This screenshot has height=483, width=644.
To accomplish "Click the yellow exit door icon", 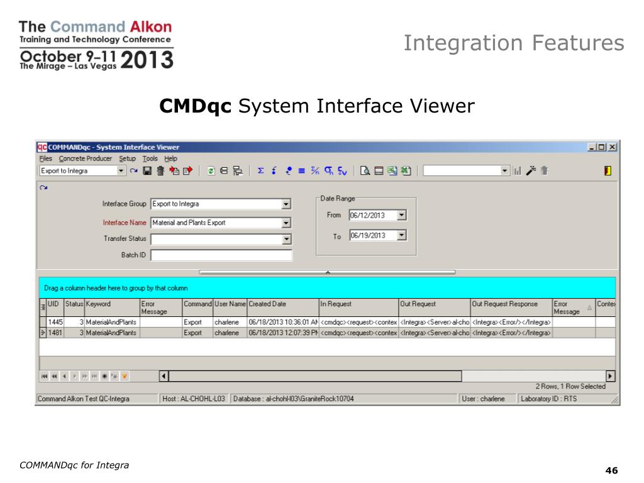I will [x=608, y=171].
